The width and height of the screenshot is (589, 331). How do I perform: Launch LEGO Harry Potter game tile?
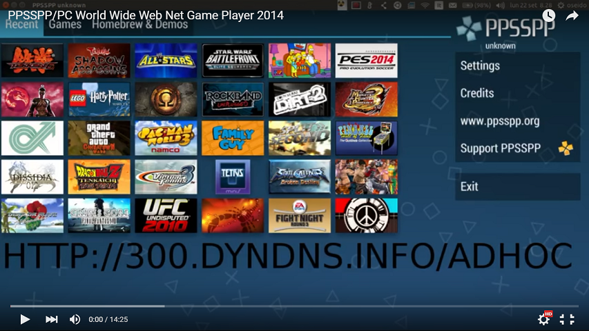tap(99, 99)
